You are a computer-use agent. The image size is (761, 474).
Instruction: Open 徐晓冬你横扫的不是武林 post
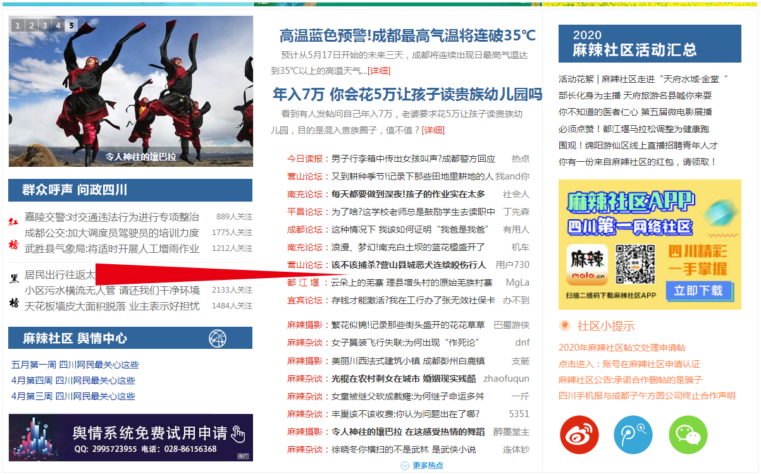[404, 449]
